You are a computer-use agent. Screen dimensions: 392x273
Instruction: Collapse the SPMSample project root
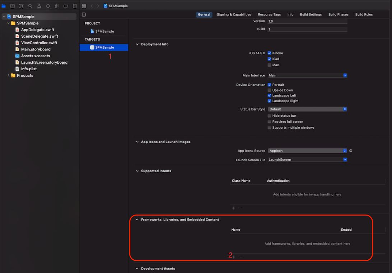(x=4, y=17)
